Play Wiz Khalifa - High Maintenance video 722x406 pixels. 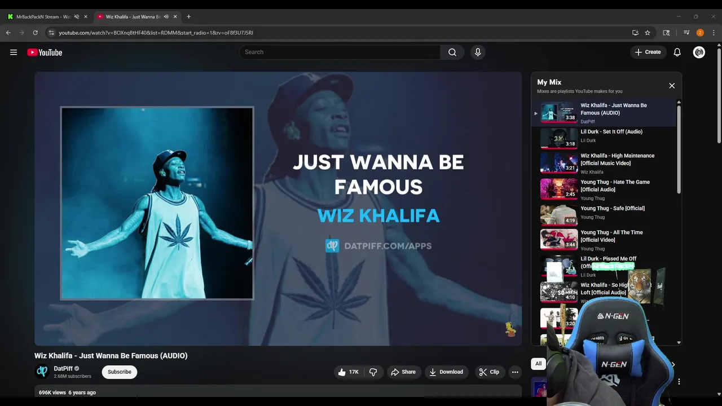(604, 163)
